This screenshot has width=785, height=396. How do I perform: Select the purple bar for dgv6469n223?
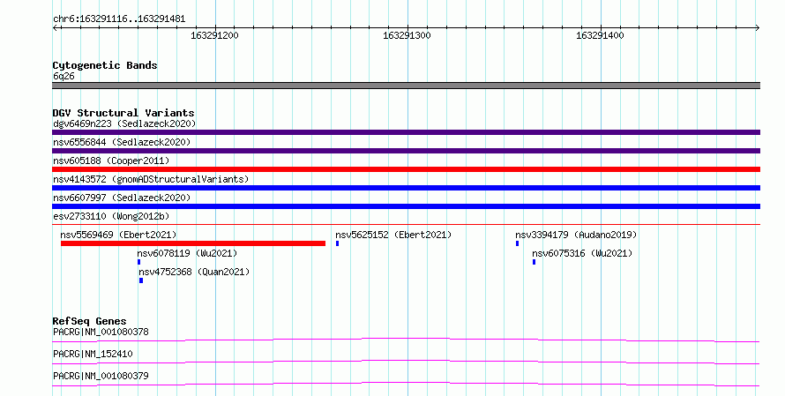(406, 132)
